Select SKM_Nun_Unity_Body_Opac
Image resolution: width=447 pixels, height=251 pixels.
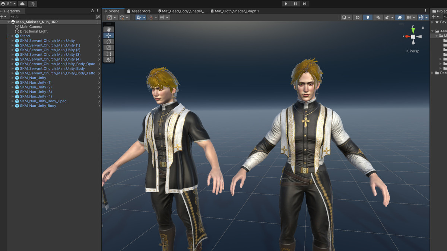coord(43,101)
